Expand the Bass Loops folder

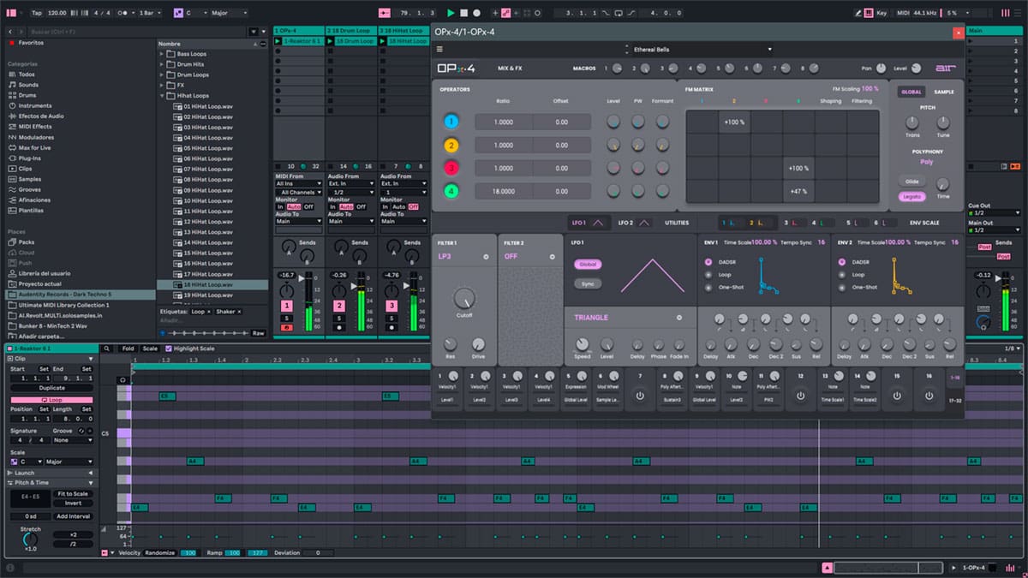(161, 54)
